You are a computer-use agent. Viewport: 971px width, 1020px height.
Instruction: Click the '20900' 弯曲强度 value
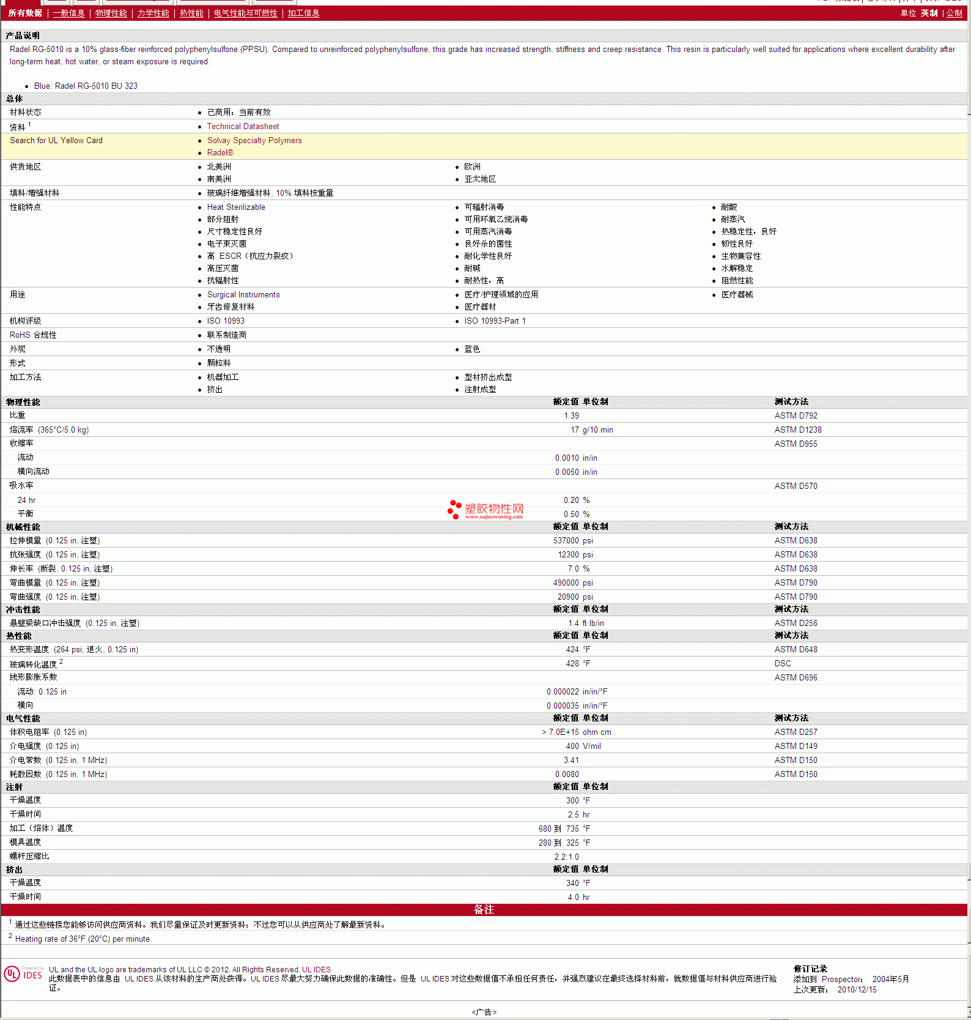[x=568, y=597]
